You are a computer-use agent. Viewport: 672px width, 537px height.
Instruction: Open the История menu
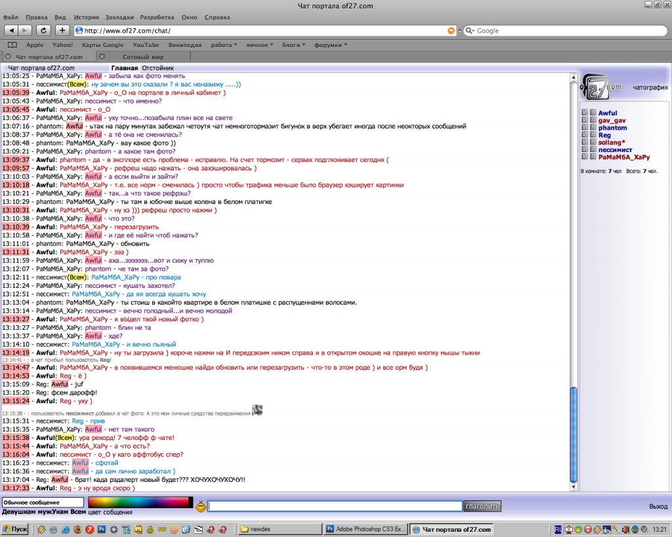point(86,16)
